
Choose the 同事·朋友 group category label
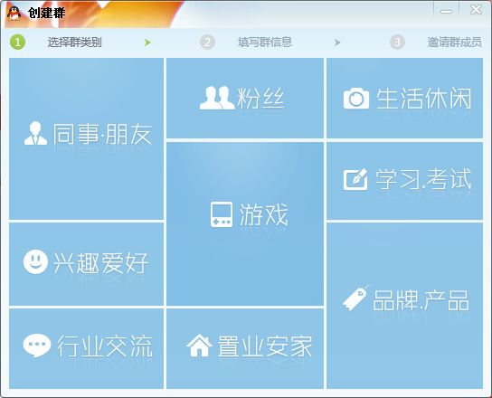point(102,134)
